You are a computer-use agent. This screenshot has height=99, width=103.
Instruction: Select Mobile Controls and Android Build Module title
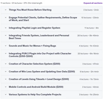click(x=36, y=87)
